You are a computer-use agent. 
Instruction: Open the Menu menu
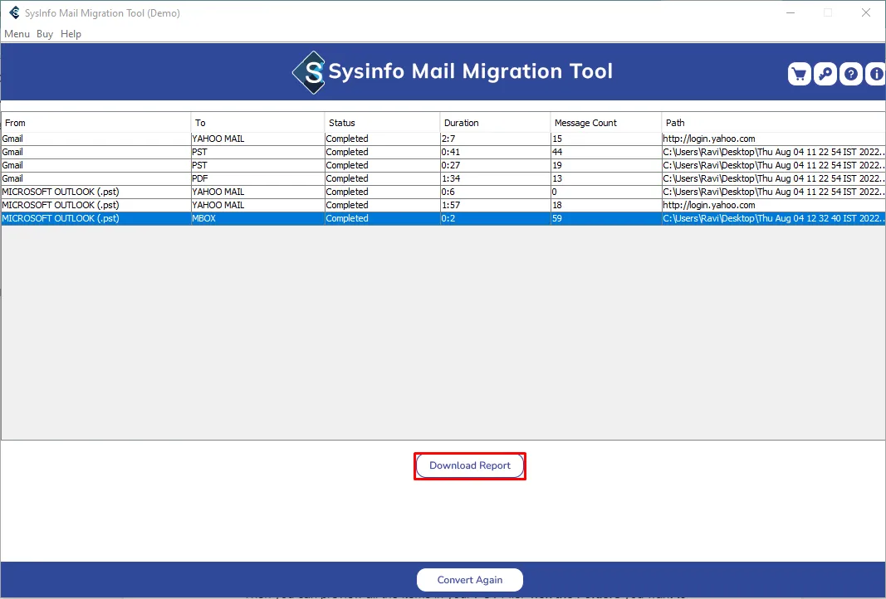pyautogui.click(x=17, y=34)
